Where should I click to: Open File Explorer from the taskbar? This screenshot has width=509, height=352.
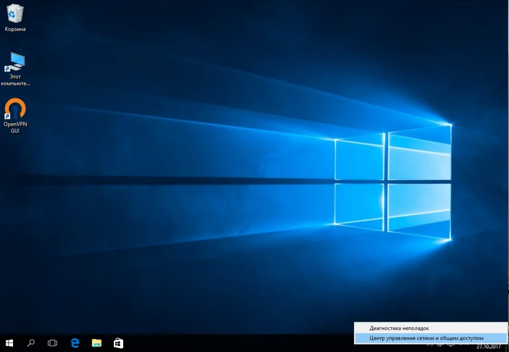point(97,343)
